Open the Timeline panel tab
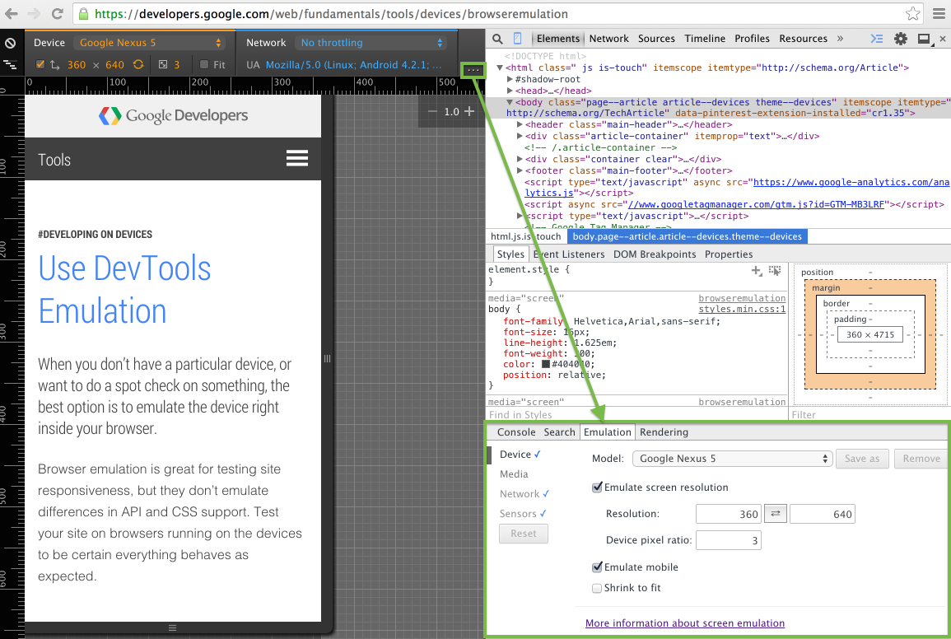The image size is (951, 639). tap(705, 38)
